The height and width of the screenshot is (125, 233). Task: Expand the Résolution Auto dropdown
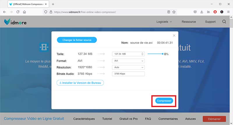pyautogui.click(x=128, y=67)
